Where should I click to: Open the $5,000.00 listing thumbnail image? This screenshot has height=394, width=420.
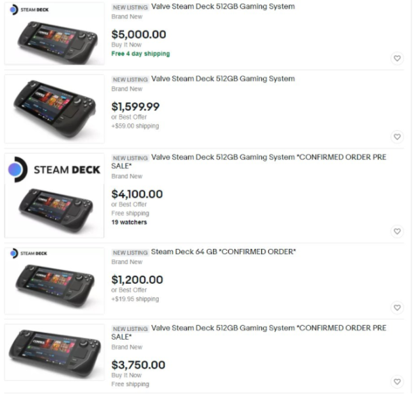click(x=54, y=33)
